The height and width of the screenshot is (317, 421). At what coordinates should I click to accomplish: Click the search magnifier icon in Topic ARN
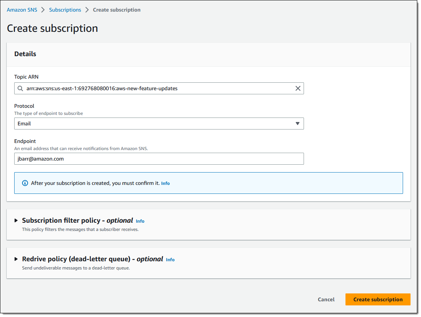pyautogui.click(x=20, y=89)
